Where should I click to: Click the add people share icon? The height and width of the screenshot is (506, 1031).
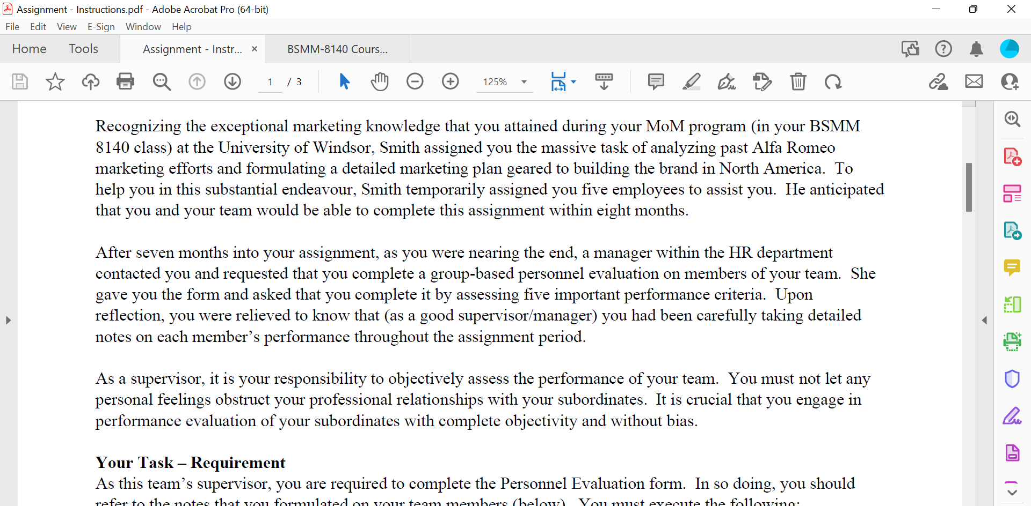tap(1010, 81)
